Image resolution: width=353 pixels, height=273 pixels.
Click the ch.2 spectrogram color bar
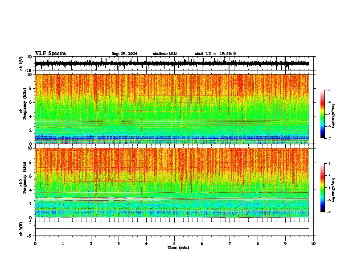click(323, 188)
